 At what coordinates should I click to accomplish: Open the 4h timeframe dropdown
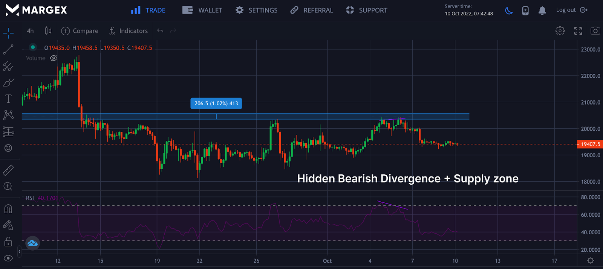[x=30, y=31]
